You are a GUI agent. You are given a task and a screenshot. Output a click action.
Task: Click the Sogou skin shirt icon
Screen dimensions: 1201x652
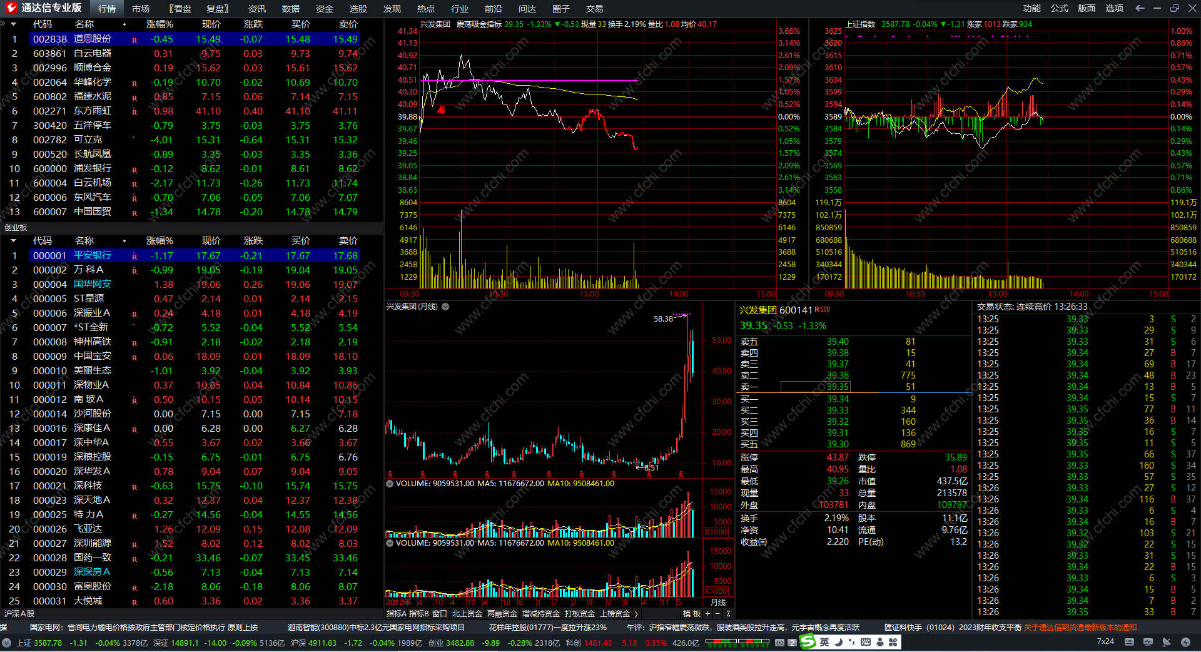tap(880, 642)
